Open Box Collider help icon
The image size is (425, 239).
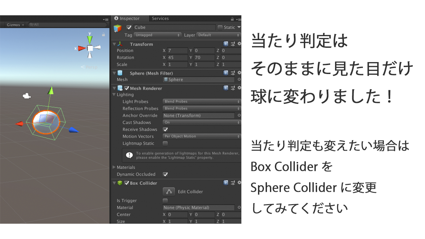pyautogui.click(x=226, y=183)
